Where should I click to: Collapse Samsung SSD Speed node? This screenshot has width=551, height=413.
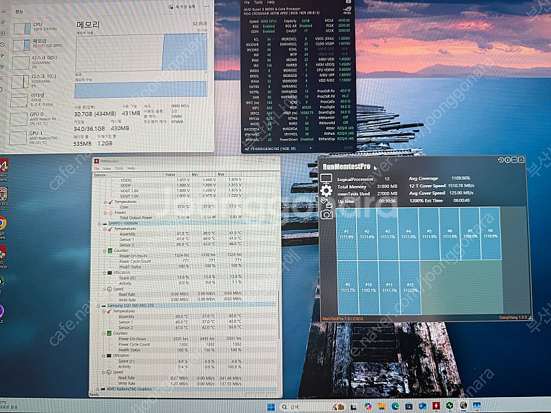pyautogui.click(x=104, y=372)
